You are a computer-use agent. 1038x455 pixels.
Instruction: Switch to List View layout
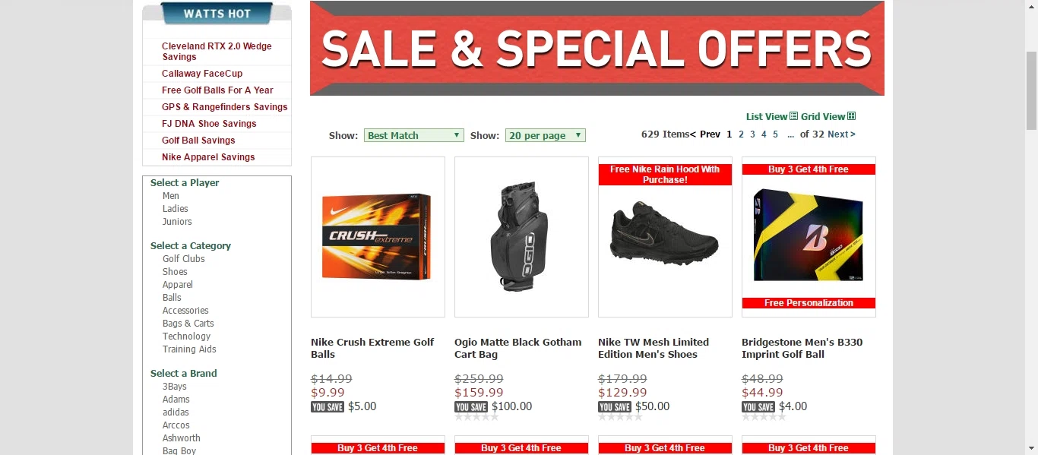pyautogui.click(x=771, y=116)
